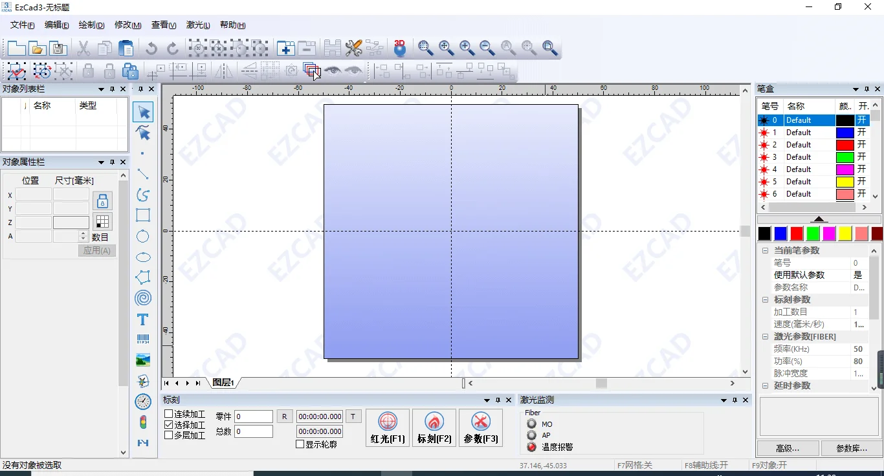Click the 参数(F3) button
The image size is (884, 476).
pos(481,427)
